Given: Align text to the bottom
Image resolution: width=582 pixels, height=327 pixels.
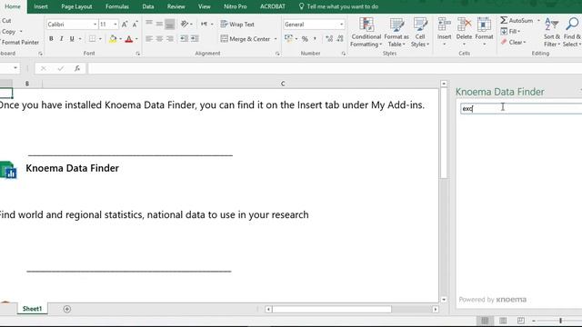Looking at the screenshot, I should [170, 25].
